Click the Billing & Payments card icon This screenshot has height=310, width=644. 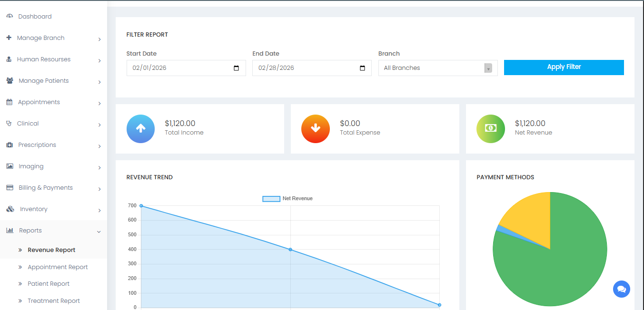(10, 188)
